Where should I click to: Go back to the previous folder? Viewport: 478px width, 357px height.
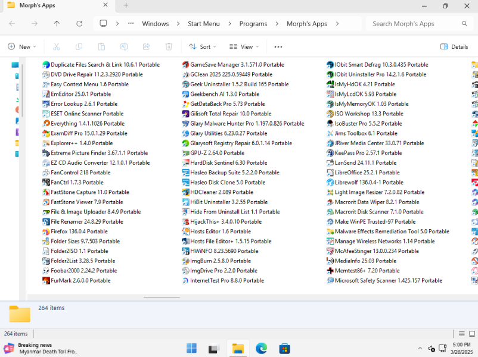point(12,24)
